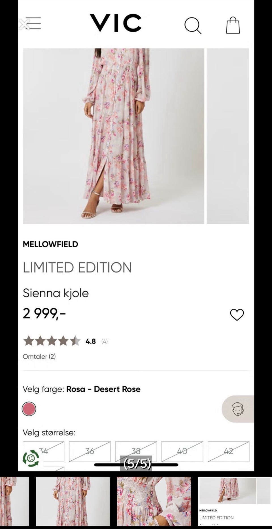Select size 36
The height and width of the screenshot is (529, 272).
tap(90, 451)
